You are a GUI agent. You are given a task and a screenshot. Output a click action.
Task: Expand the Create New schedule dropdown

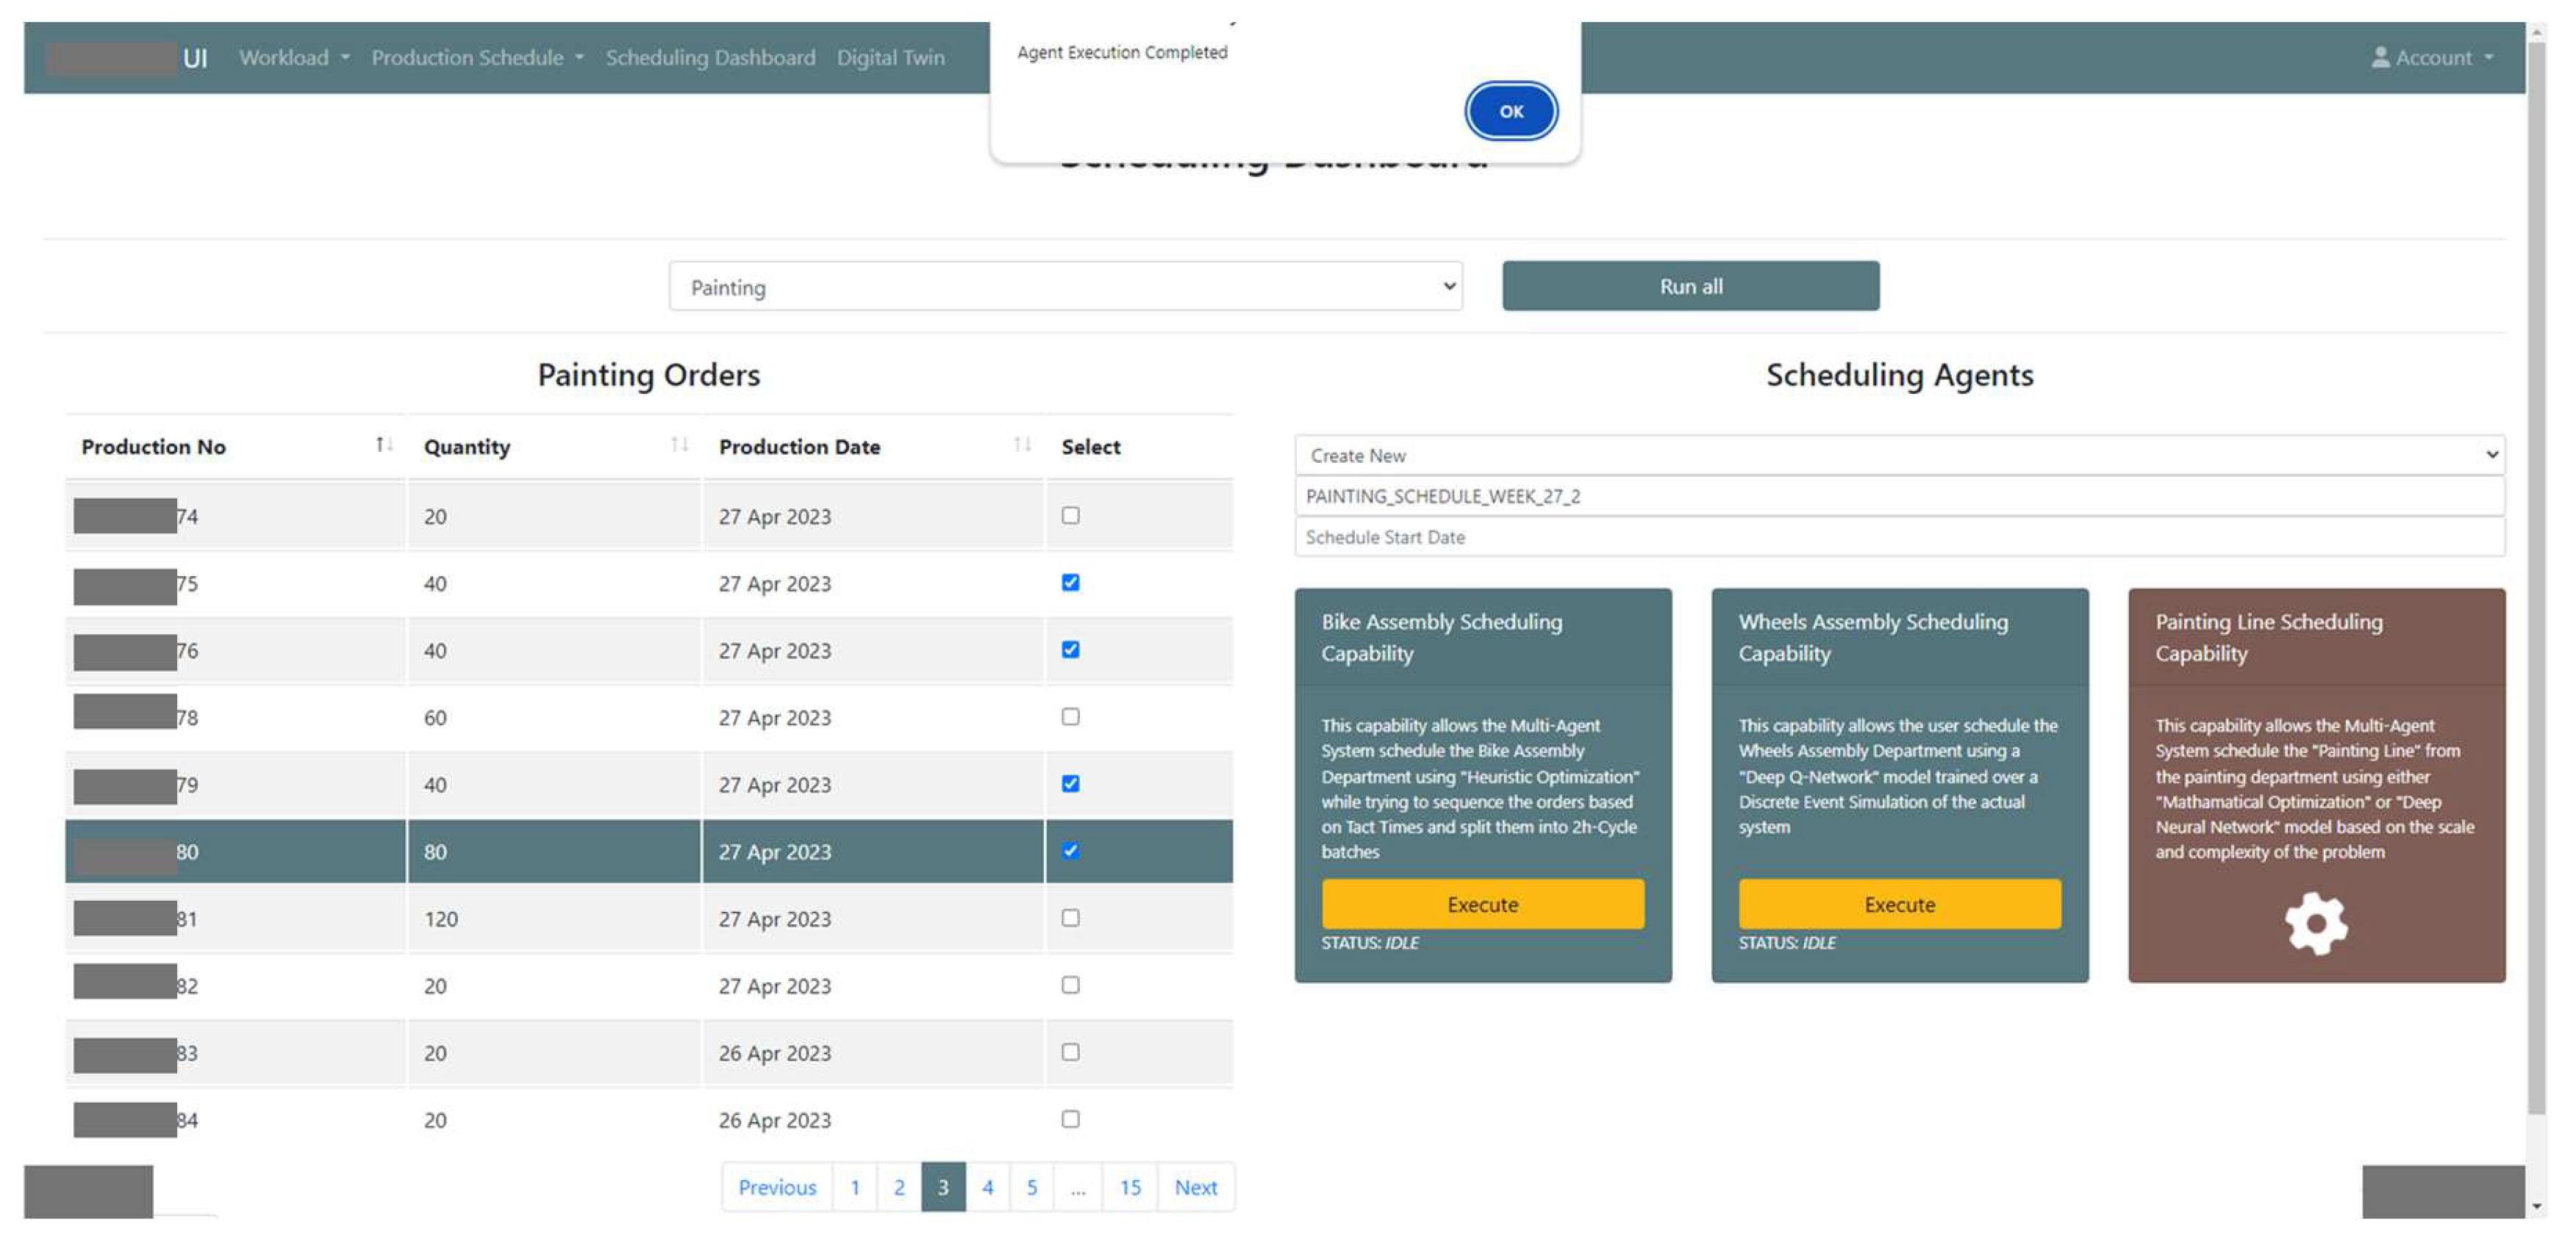[x=1898, y=456]
